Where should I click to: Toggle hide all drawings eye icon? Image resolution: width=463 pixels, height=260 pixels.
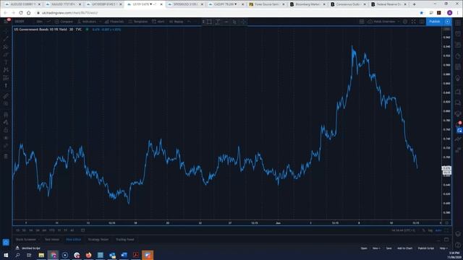click(6, 138)
